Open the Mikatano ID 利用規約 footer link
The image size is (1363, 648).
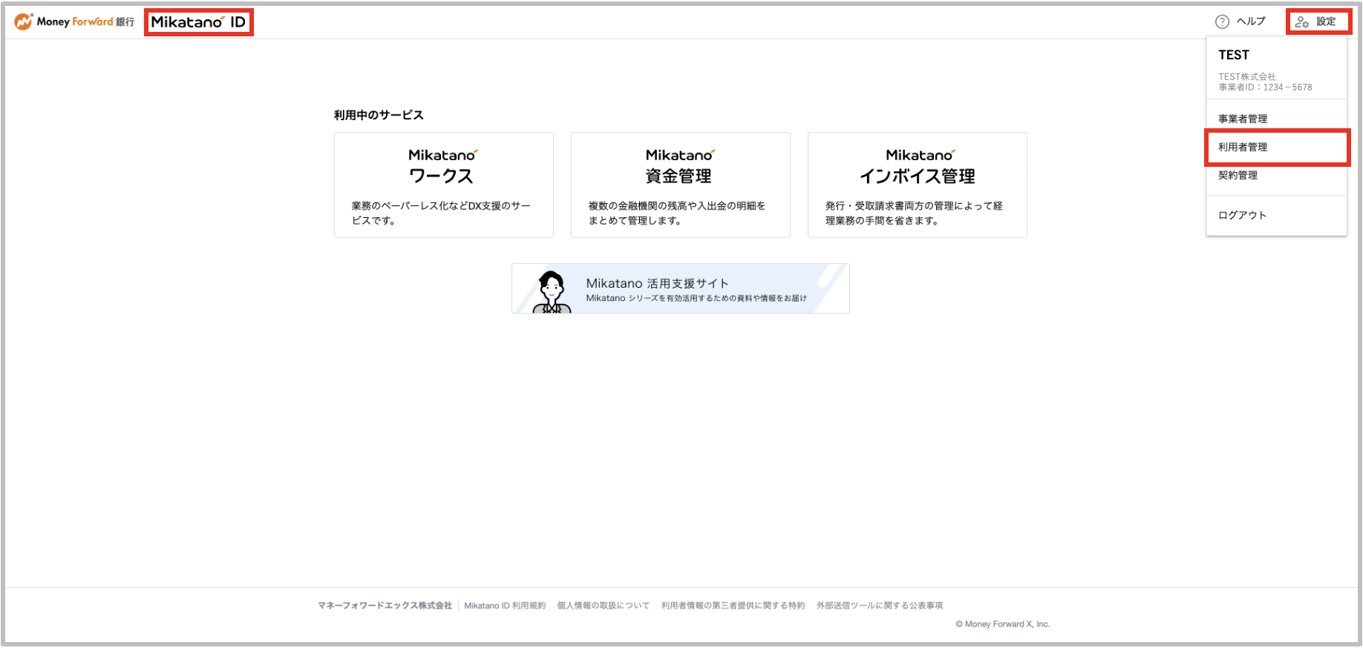click(505, 606)
